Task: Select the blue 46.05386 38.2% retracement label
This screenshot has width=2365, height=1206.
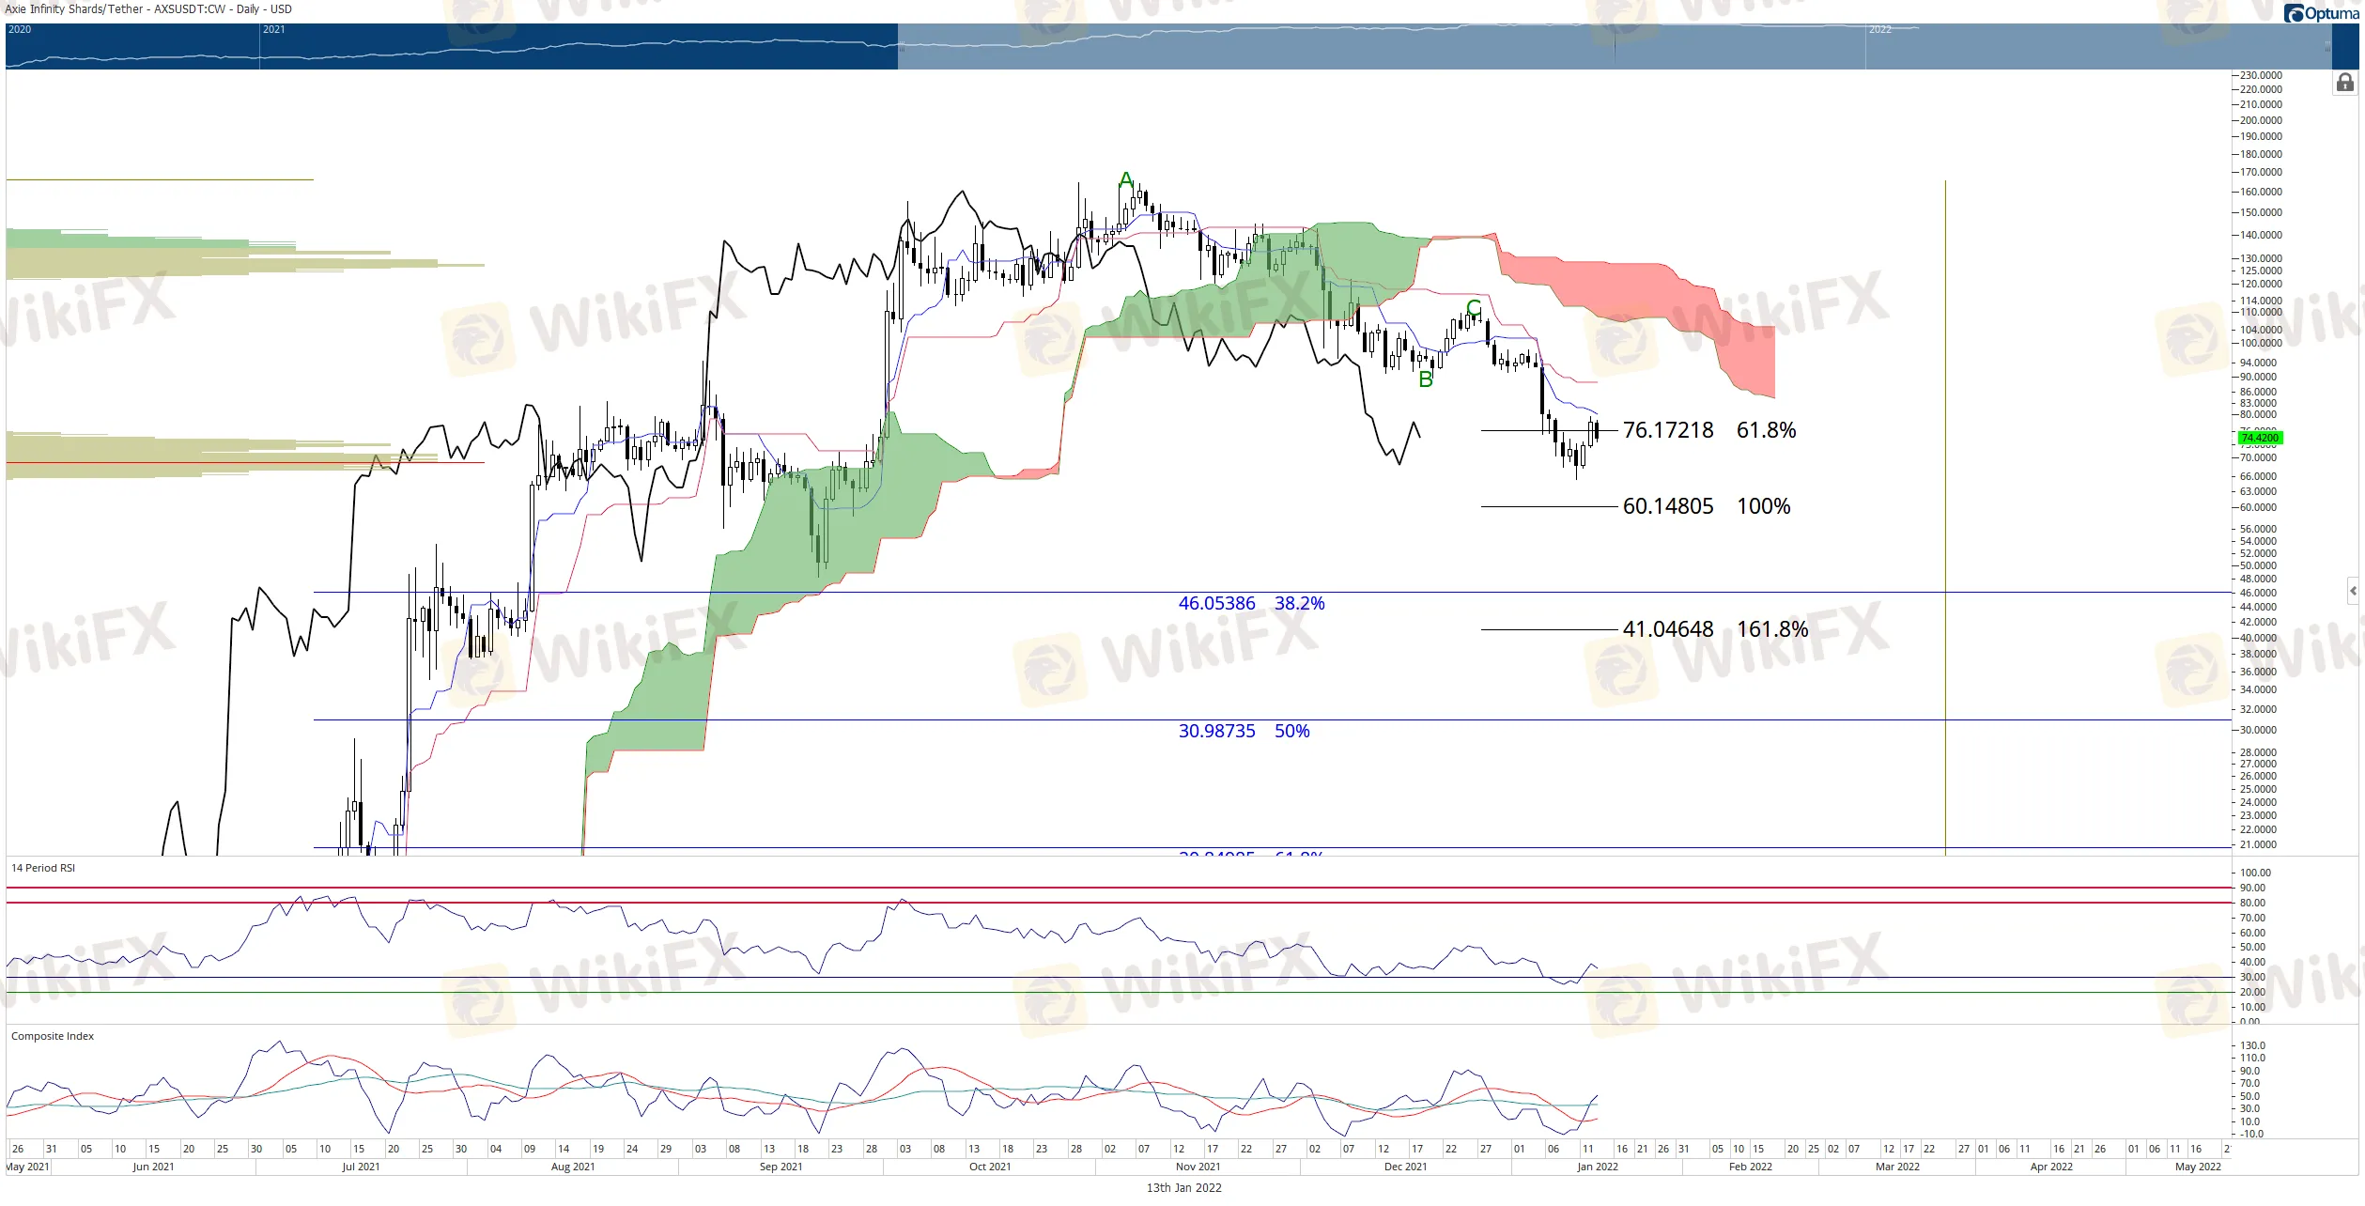Action: point(1251,604)
